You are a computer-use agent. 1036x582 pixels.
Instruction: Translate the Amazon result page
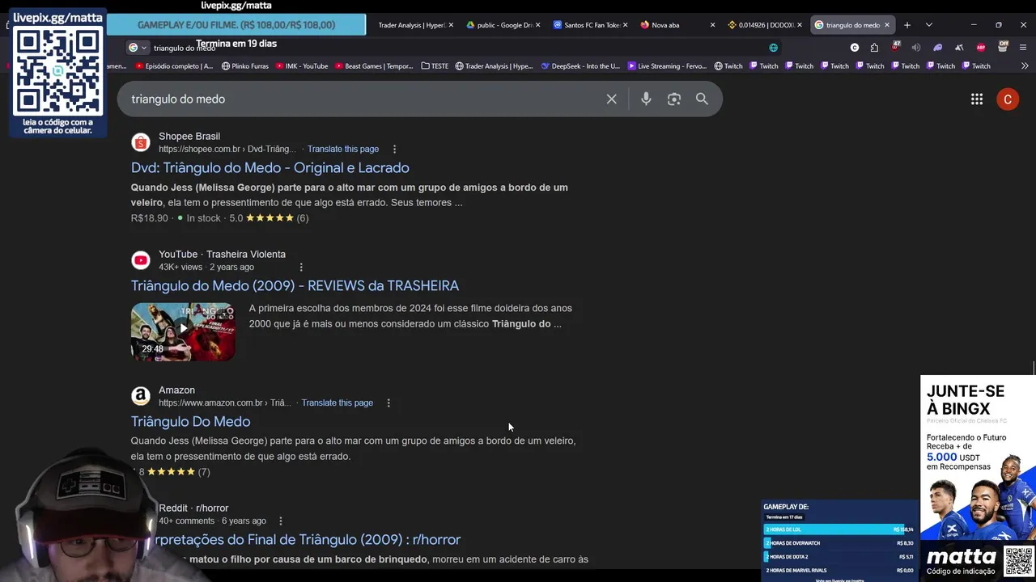pyautogui.click(x=338, y=403)
